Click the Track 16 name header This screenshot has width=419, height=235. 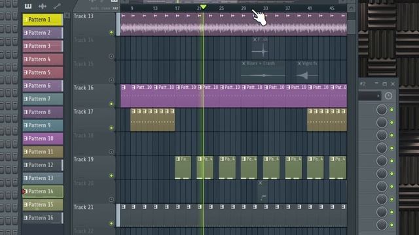83,87
